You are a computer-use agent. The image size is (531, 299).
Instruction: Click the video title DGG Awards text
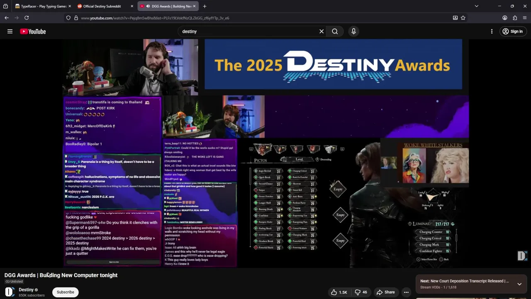click(61, 275)
